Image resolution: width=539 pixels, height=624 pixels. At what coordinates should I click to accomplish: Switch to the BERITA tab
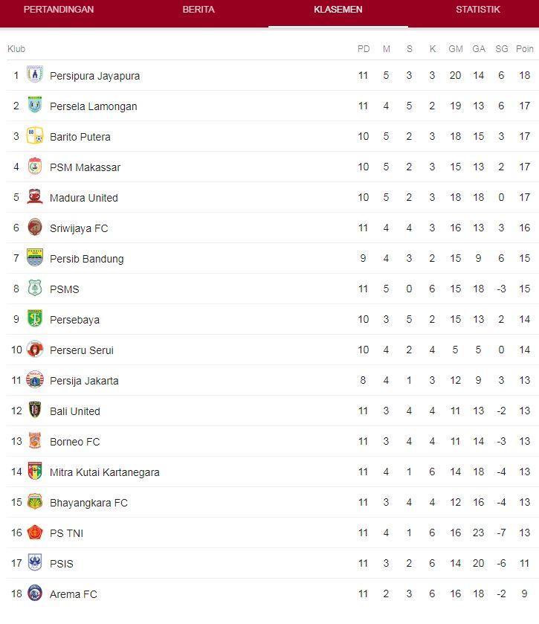(x=197, y=10)
